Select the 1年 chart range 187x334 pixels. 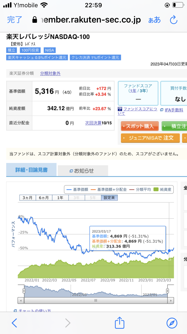[60, 198]
